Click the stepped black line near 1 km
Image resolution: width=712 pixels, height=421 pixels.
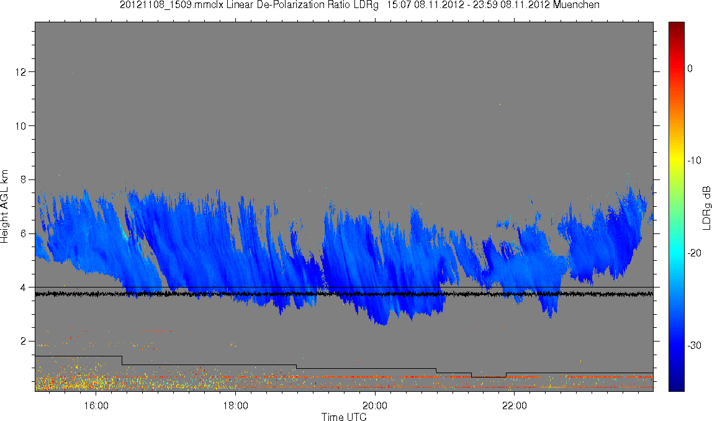click(x=344, y=366)
